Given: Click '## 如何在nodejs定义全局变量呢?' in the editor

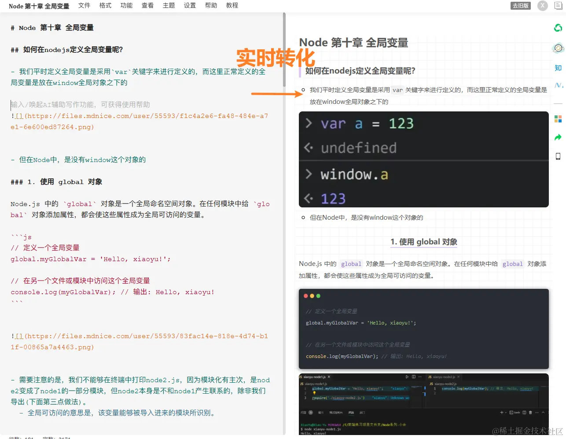Looking at the screenshot, I should coord(67,50).
